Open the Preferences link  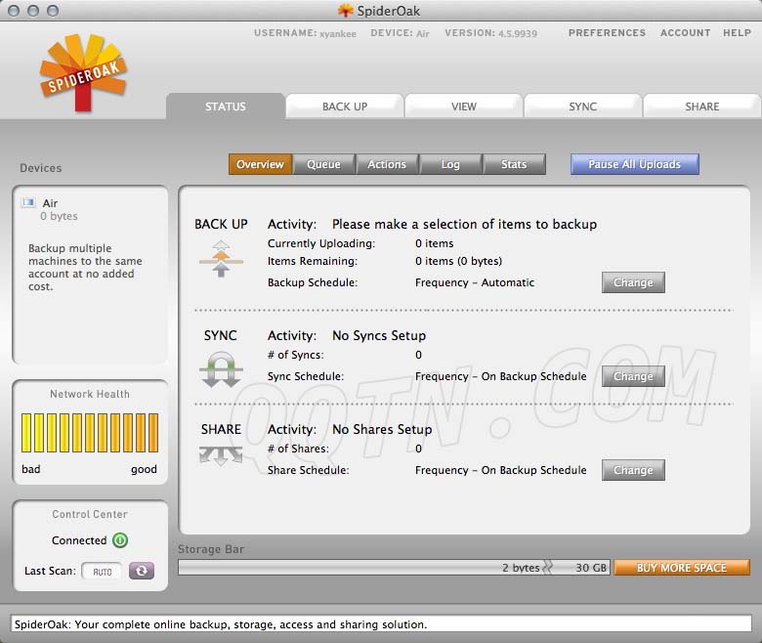tap(607, 32)
